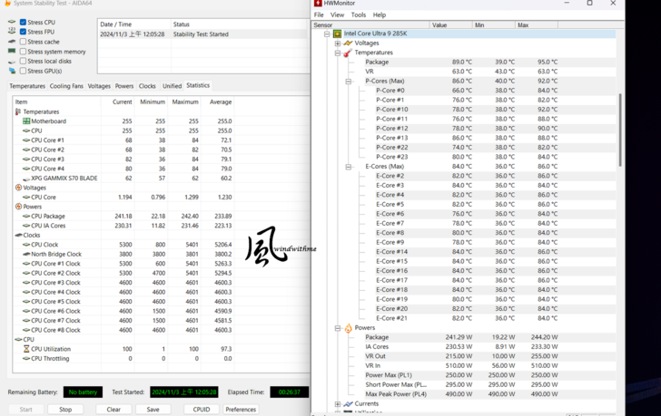The height and width of the screenshot is (416, 661).
Task: Click the Temperatures thermometer icon in AIDA64
Action: pyautogui.click(x=18, y=111)
